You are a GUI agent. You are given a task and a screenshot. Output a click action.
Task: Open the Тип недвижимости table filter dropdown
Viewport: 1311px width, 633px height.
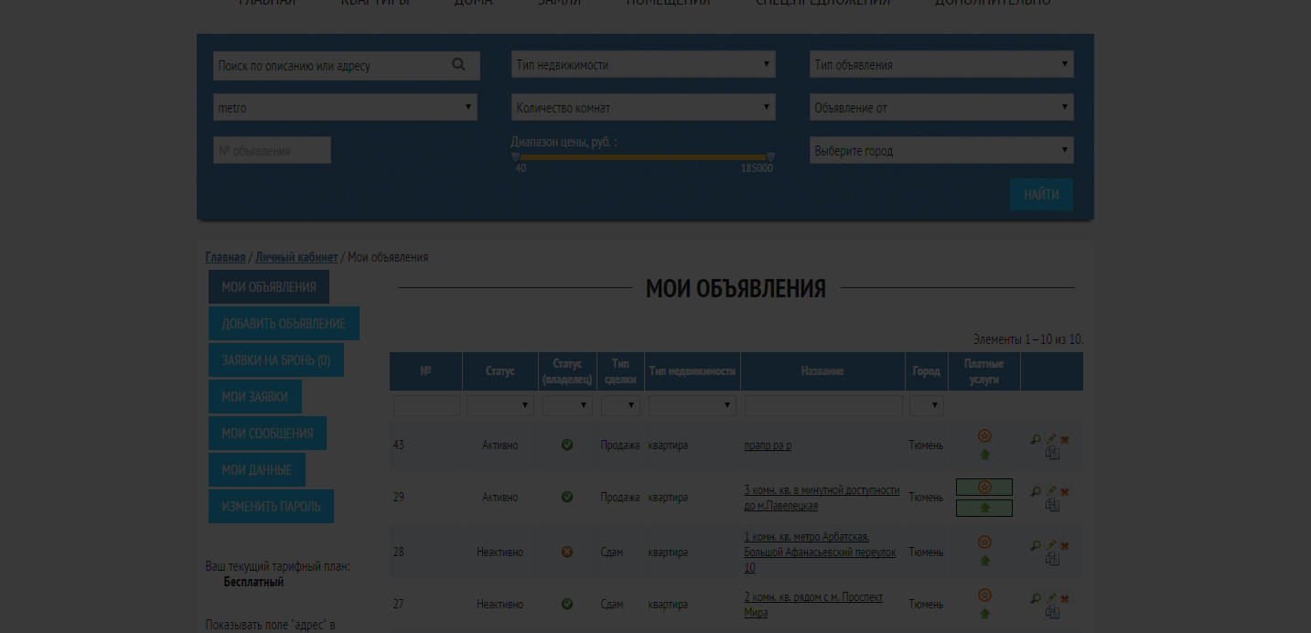(x=693, y=404)
